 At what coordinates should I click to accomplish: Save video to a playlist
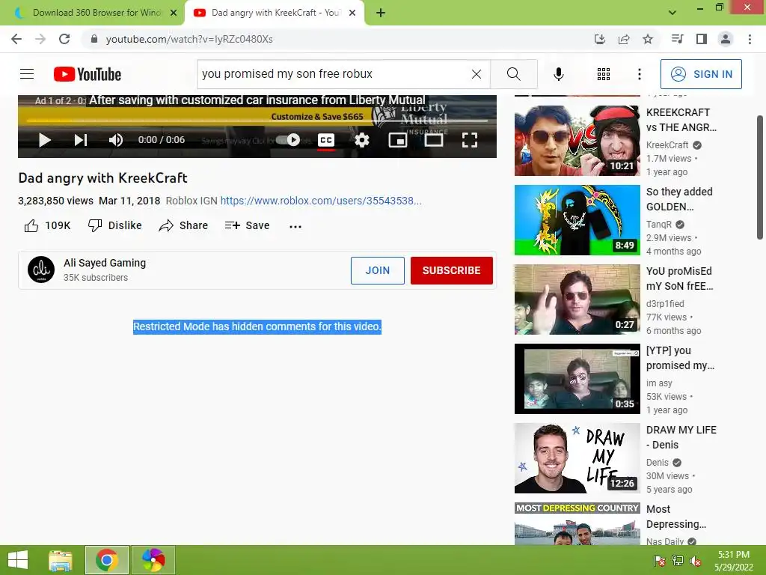coord(247,225)
